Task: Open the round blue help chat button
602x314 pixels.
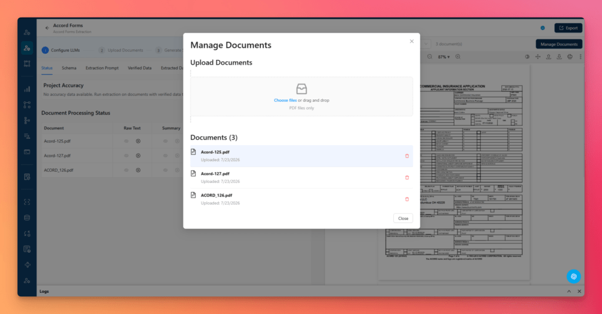Action: [x=574, y=276]
